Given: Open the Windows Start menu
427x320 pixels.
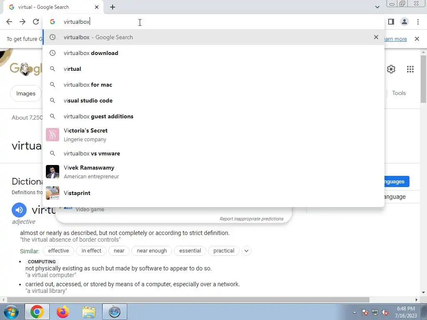Looking at the screenshot, I should pyautogui.click(x=11, y=312).
